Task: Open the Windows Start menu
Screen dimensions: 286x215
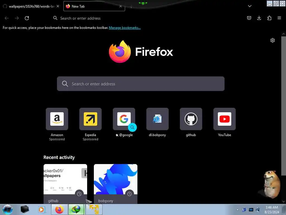Action: [x=7, y=209]
